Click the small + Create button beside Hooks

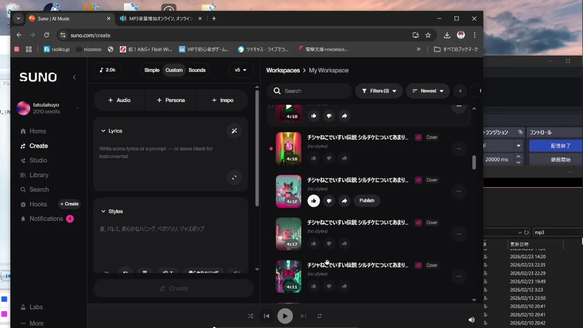(x=69, y=204)
